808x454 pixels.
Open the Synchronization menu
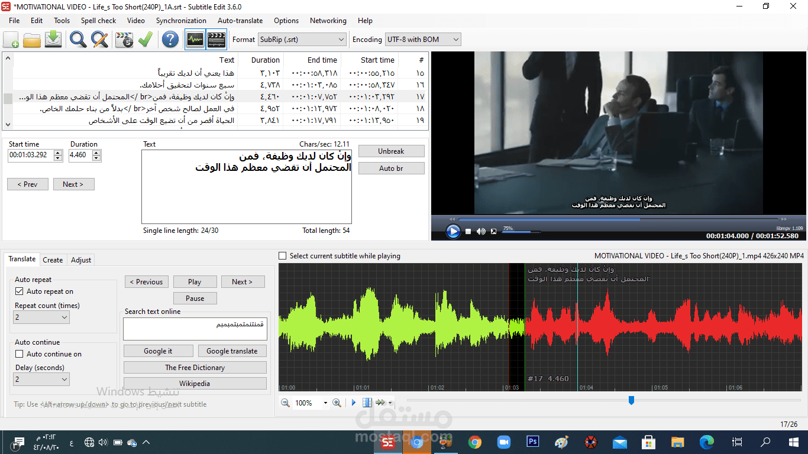(181, 20)
